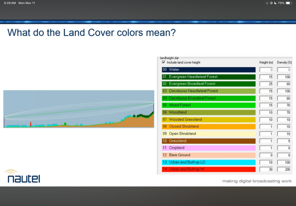Select the 00 Water color swatch
Viewport: 296px width, 206px height.
pyautogui.click(x=208, y=70)
